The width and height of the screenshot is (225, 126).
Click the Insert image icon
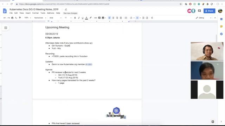tap(103, 18)
